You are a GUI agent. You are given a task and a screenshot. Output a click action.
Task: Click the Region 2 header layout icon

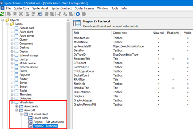tap(77, 23)
